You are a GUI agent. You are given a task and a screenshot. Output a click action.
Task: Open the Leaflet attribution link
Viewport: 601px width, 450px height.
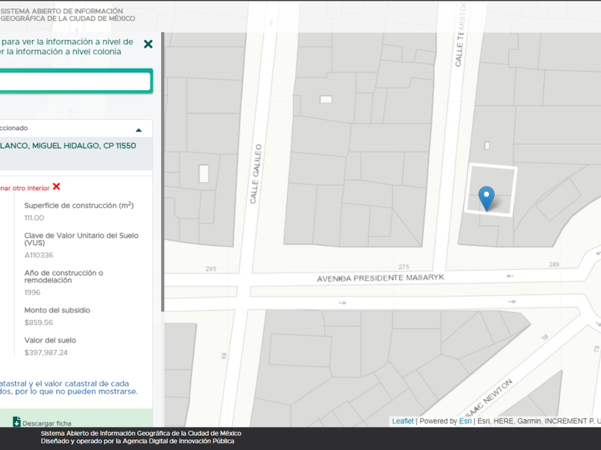coord(402,421)
